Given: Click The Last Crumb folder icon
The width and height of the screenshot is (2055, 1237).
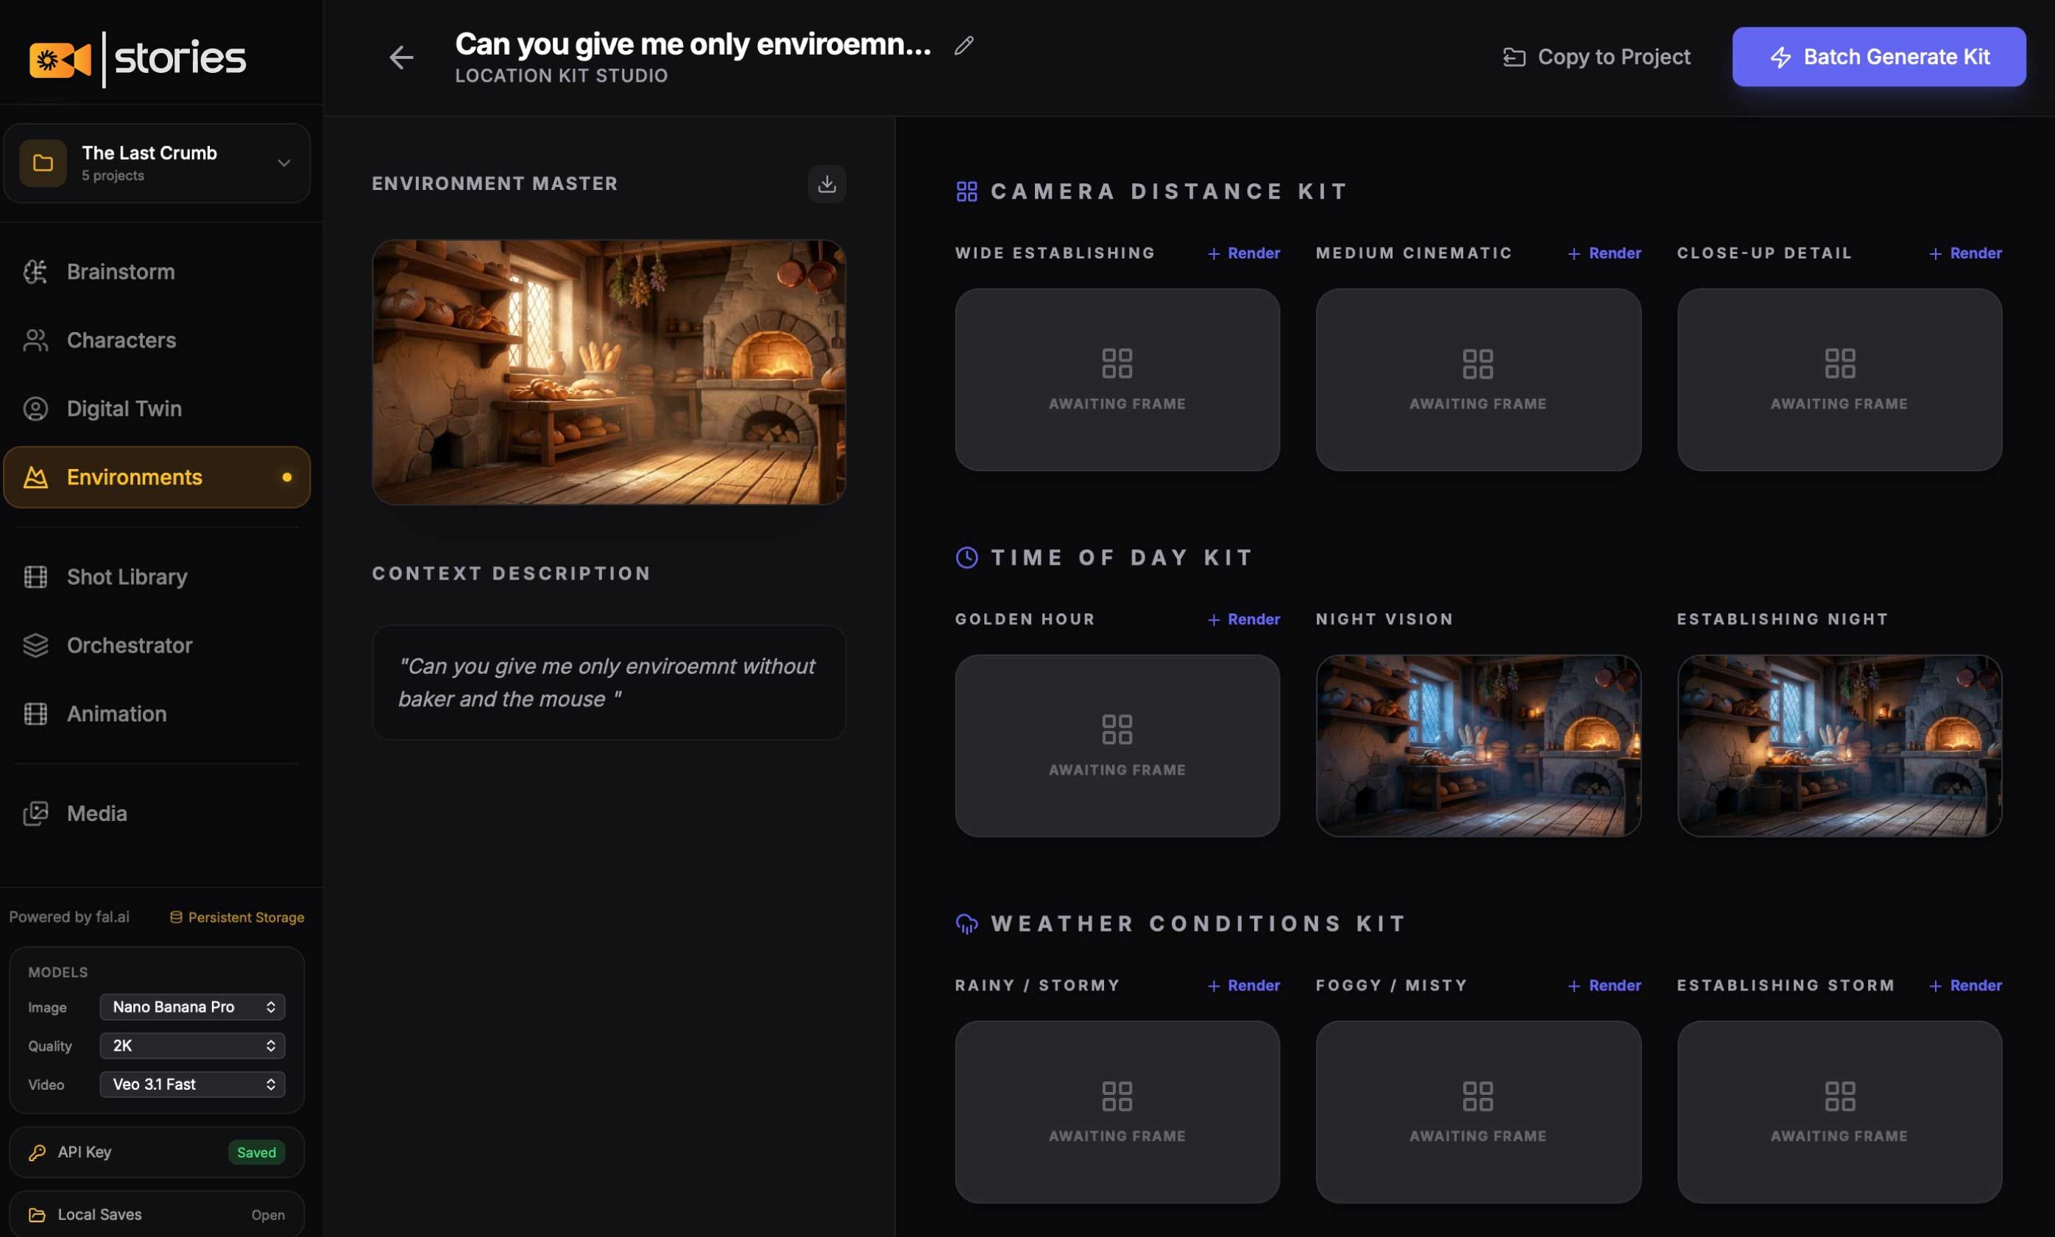Looking at the screenshot, I should pyautogui.click(x=43, y=163).
